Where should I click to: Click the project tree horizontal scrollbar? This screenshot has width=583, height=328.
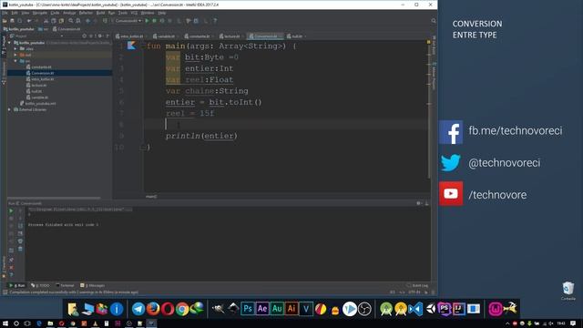[54, 198]
